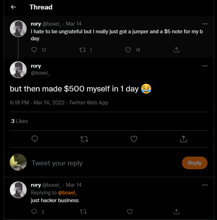The image size is (217, 220).
Task: Share the main $500 tweet
Action: pyautogui.click(x=183, y=139)
